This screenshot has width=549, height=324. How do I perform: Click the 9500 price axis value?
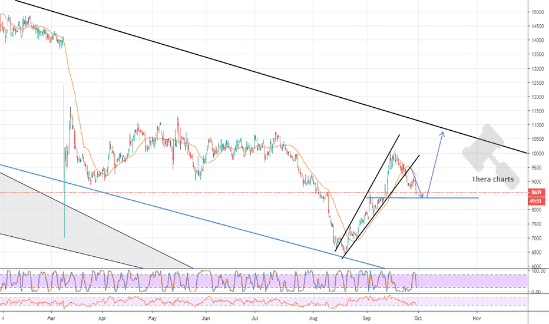(x=538, y=168)
